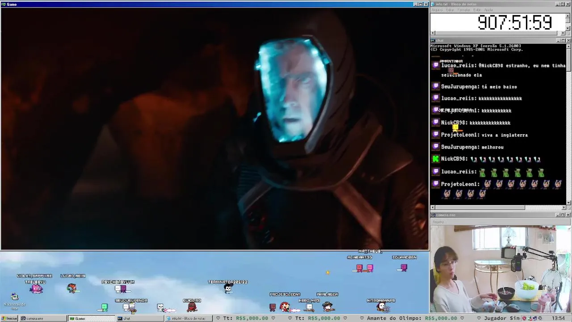Click the heart icon before Amante do Olimpo
572x322 pixels.
[x=363, y=318]
